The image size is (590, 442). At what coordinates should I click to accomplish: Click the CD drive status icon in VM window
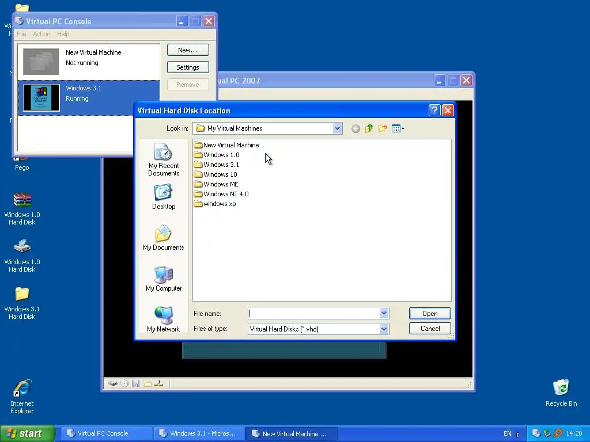coord(124,383)
